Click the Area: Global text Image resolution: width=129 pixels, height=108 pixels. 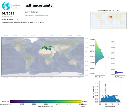32,12
